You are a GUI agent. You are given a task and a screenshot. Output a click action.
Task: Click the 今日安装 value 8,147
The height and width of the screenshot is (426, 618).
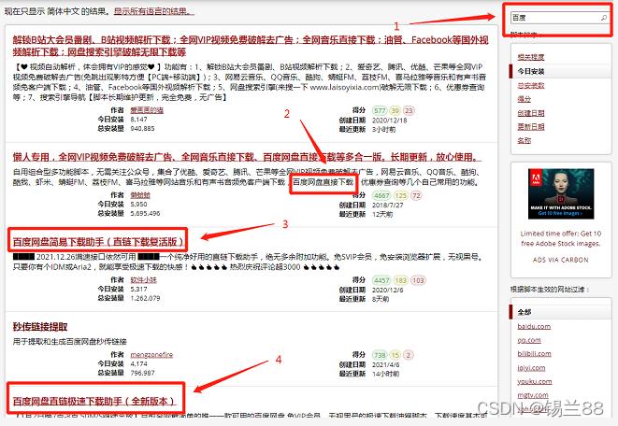[138, 120]
